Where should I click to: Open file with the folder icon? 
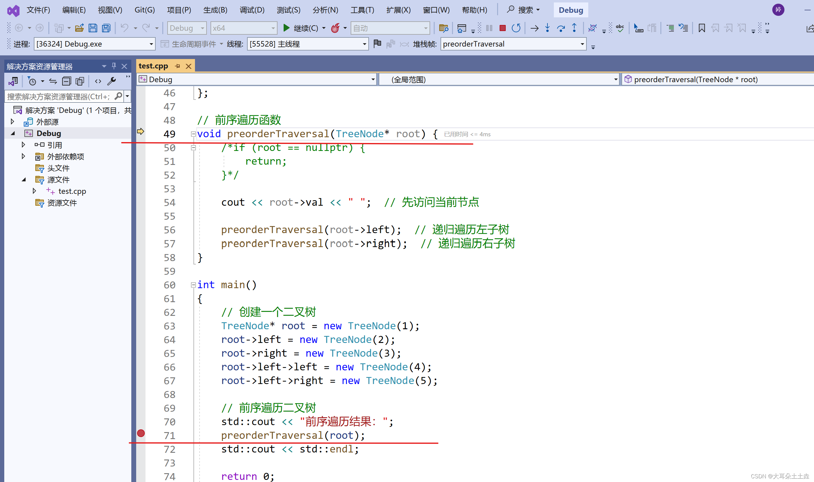click(x=79, y=28)
